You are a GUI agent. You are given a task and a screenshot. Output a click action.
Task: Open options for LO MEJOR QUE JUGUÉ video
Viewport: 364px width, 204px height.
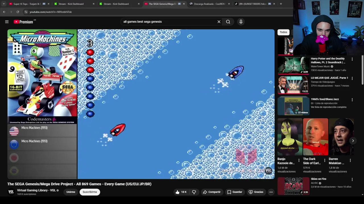point(352,78)
